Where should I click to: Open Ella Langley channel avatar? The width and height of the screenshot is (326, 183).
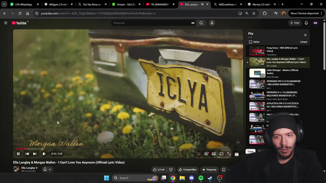[16, 169]
